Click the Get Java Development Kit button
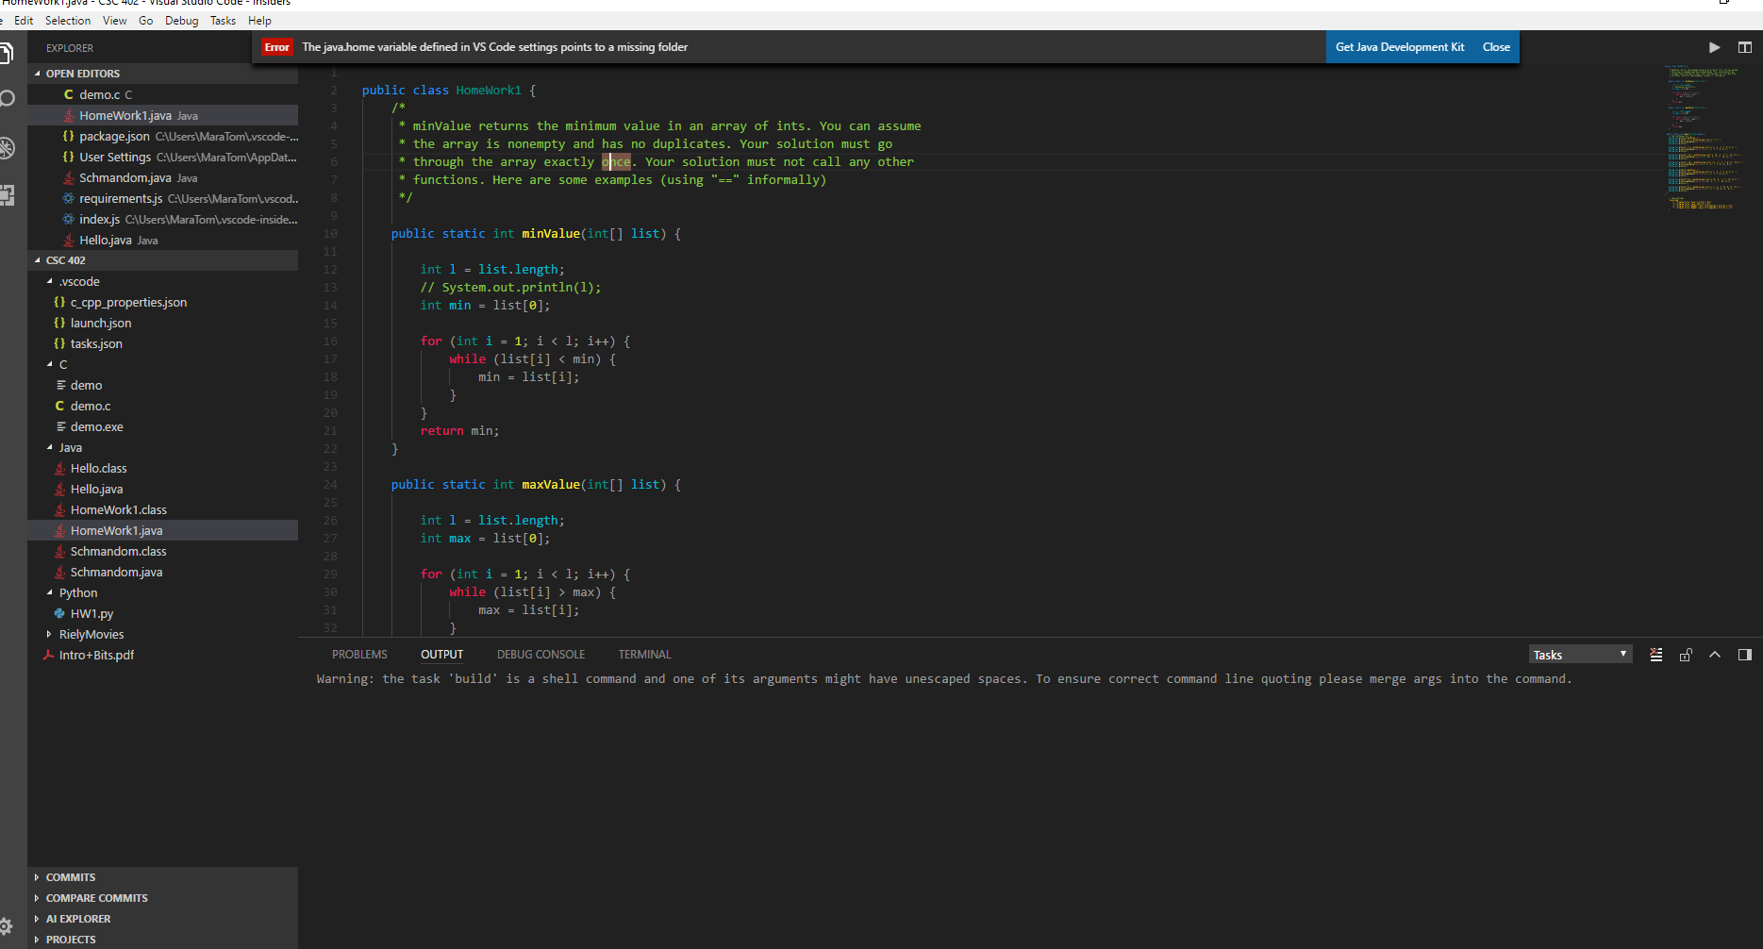Viewport: 1763px width, 949px height. pyautogui.click(x=1400, y=46)
